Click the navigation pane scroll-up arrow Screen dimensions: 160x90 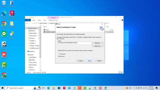click(x=40, y=26)
